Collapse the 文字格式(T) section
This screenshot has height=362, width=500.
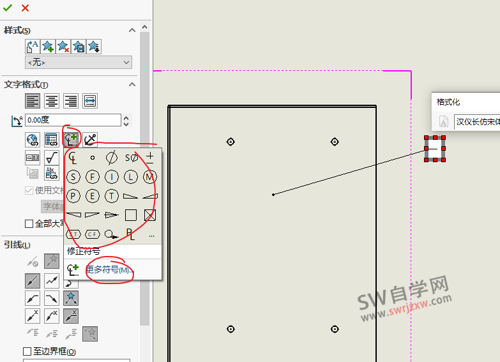click(132, 84)
